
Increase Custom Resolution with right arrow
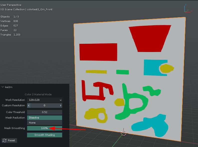click(60, 105)
